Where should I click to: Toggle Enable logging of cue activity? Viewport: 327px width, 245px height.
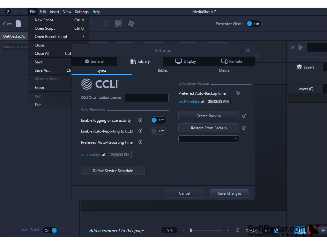point(158,120)
